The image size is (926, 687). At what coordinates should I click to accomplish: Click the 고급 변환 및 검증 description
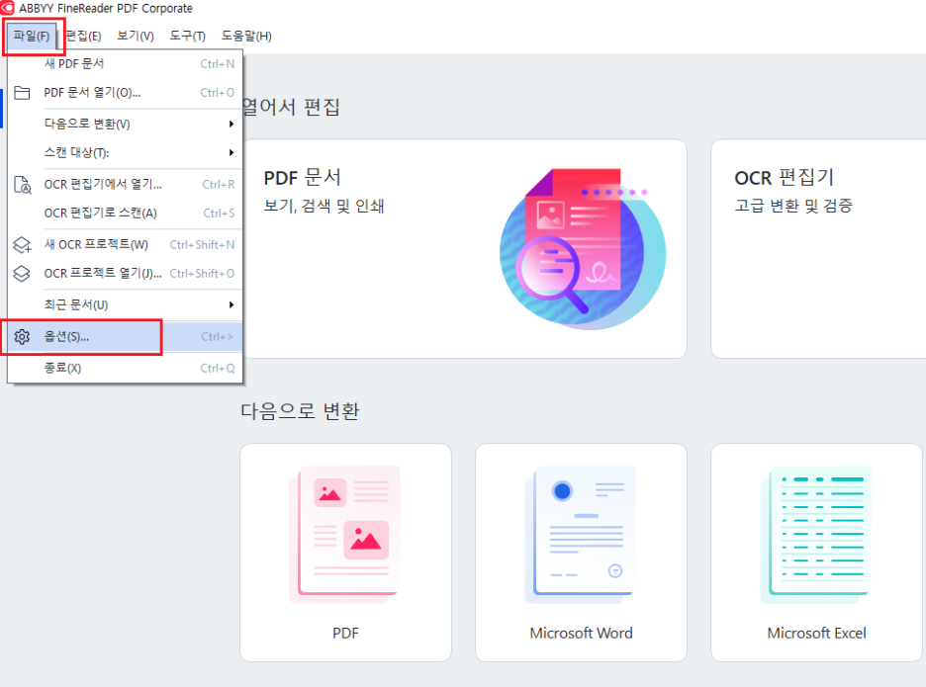coord(793,206)
